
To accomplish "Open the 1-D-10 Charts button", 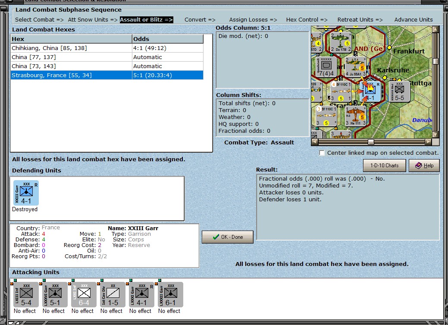I will 384,166.
